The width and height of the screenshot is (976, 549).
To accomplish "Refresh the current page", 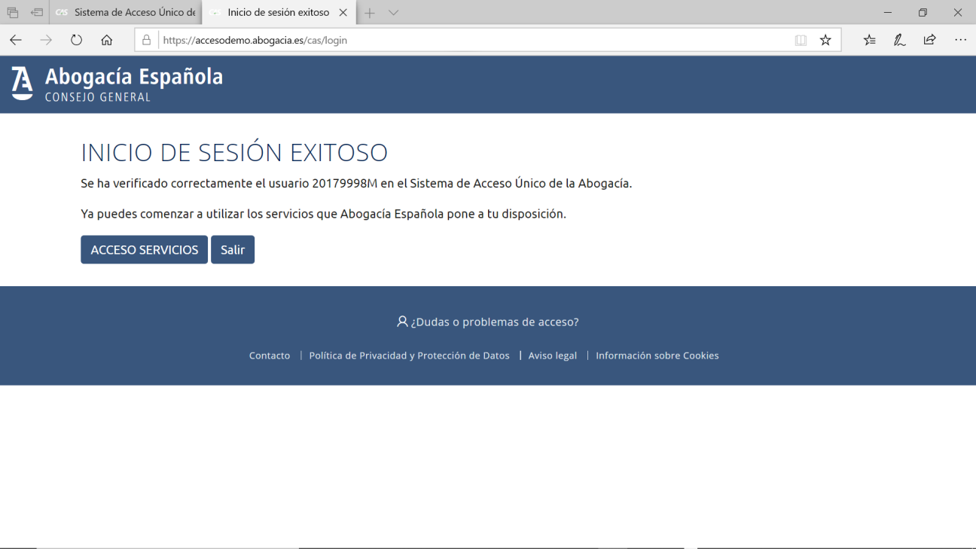I will pos(76,40).
